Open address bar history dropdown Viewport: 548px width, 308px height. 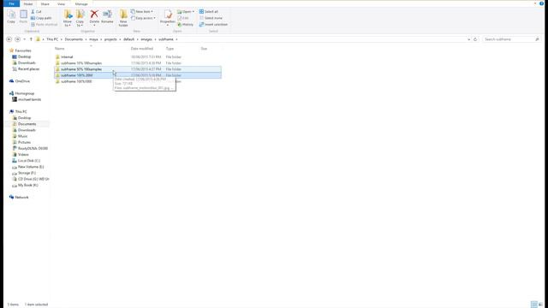click(x=468, y=39)
